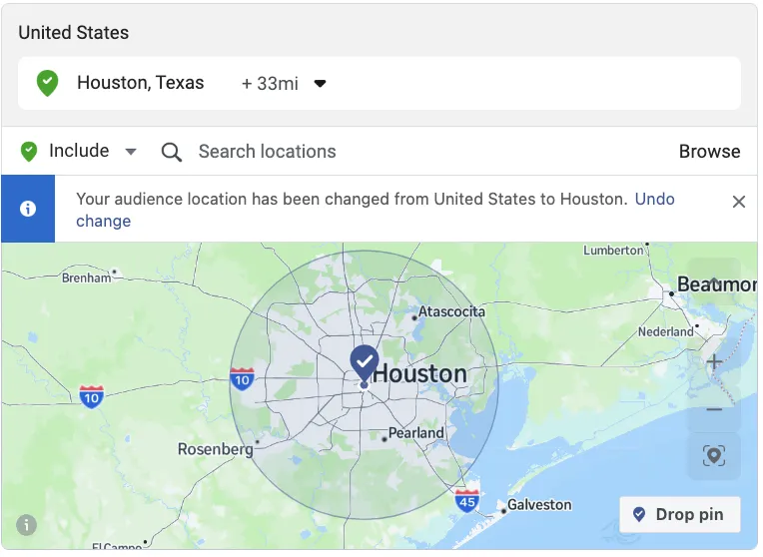The height and width of the screenshot is (557, 763).
Task: Open the +33mi radius dropdown
Action: (x=284, y=84)
